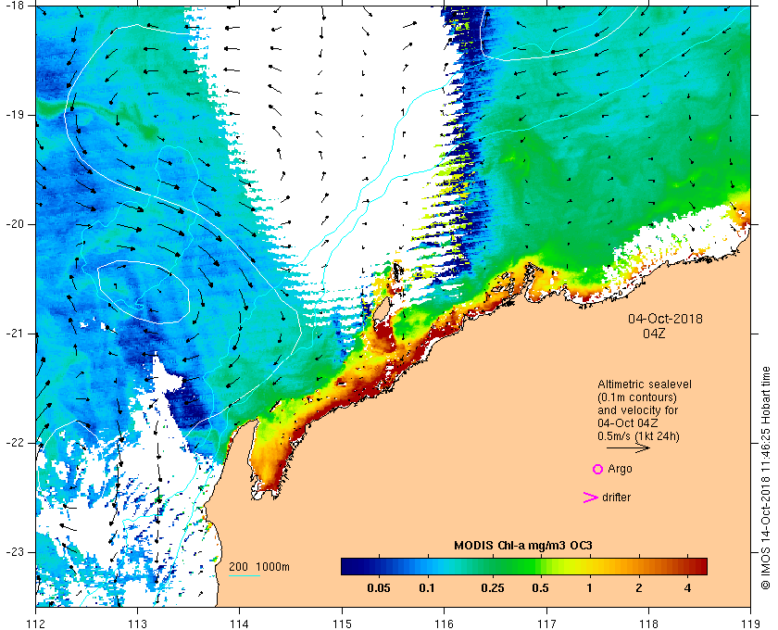Click latitude axis label -21
778x630 pixels.
(x=15, y=334)
